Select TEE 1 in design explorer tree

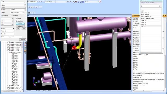pyautogui.click(x=16, y=65)
